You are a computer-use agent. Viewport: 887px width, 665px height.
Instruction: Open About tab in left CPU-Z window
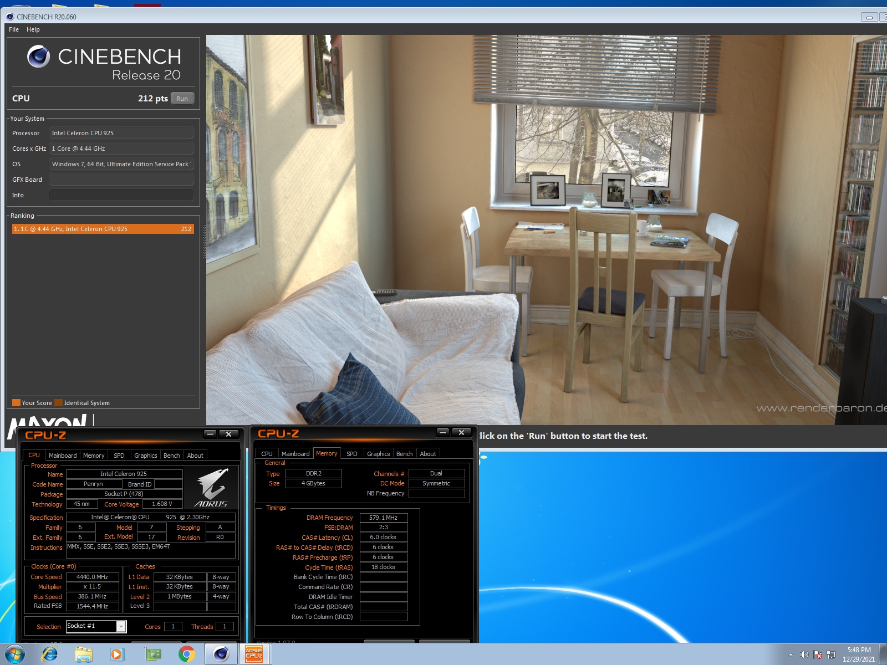click(x=195, y=456)
